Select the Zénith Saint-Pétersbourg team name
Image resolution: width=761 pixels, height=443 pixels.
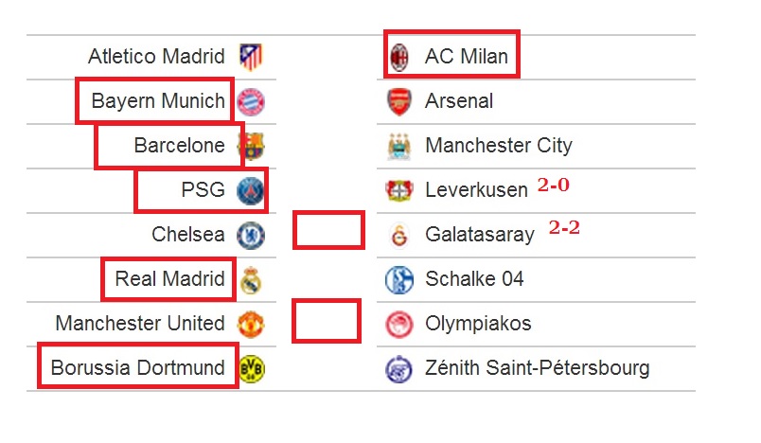538,368
